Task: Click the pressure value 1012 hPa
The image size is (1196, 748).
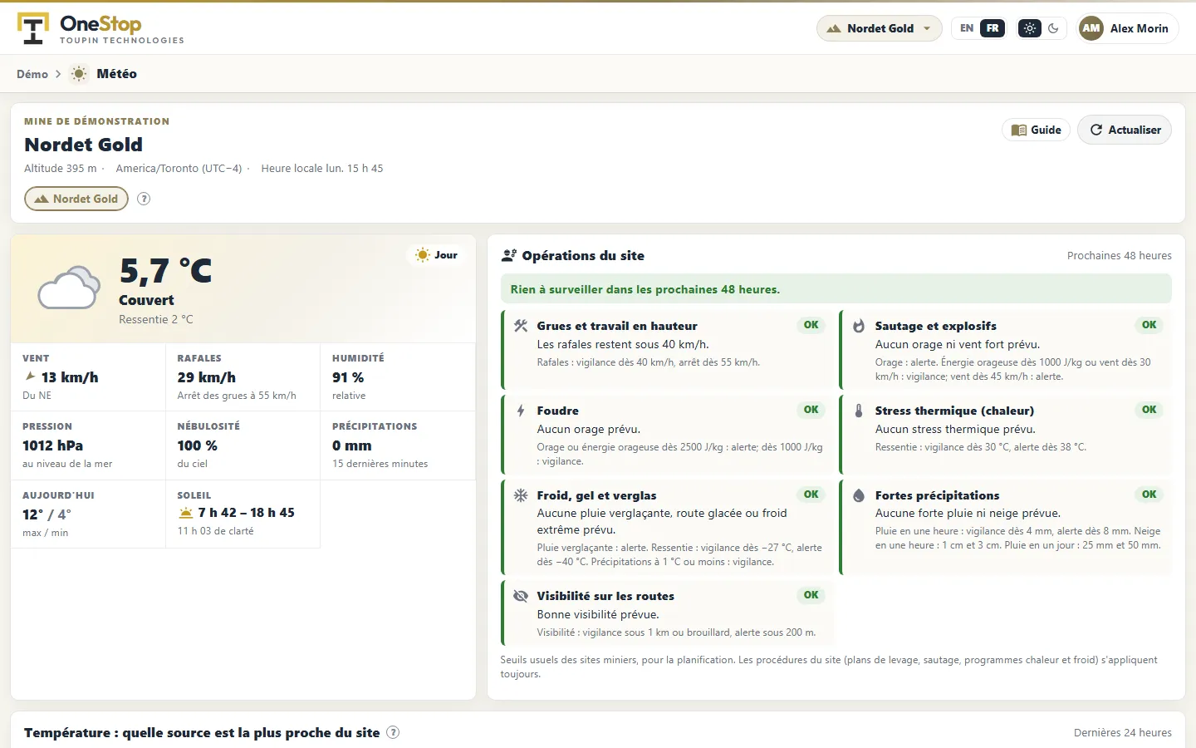Action: [52, 445]
